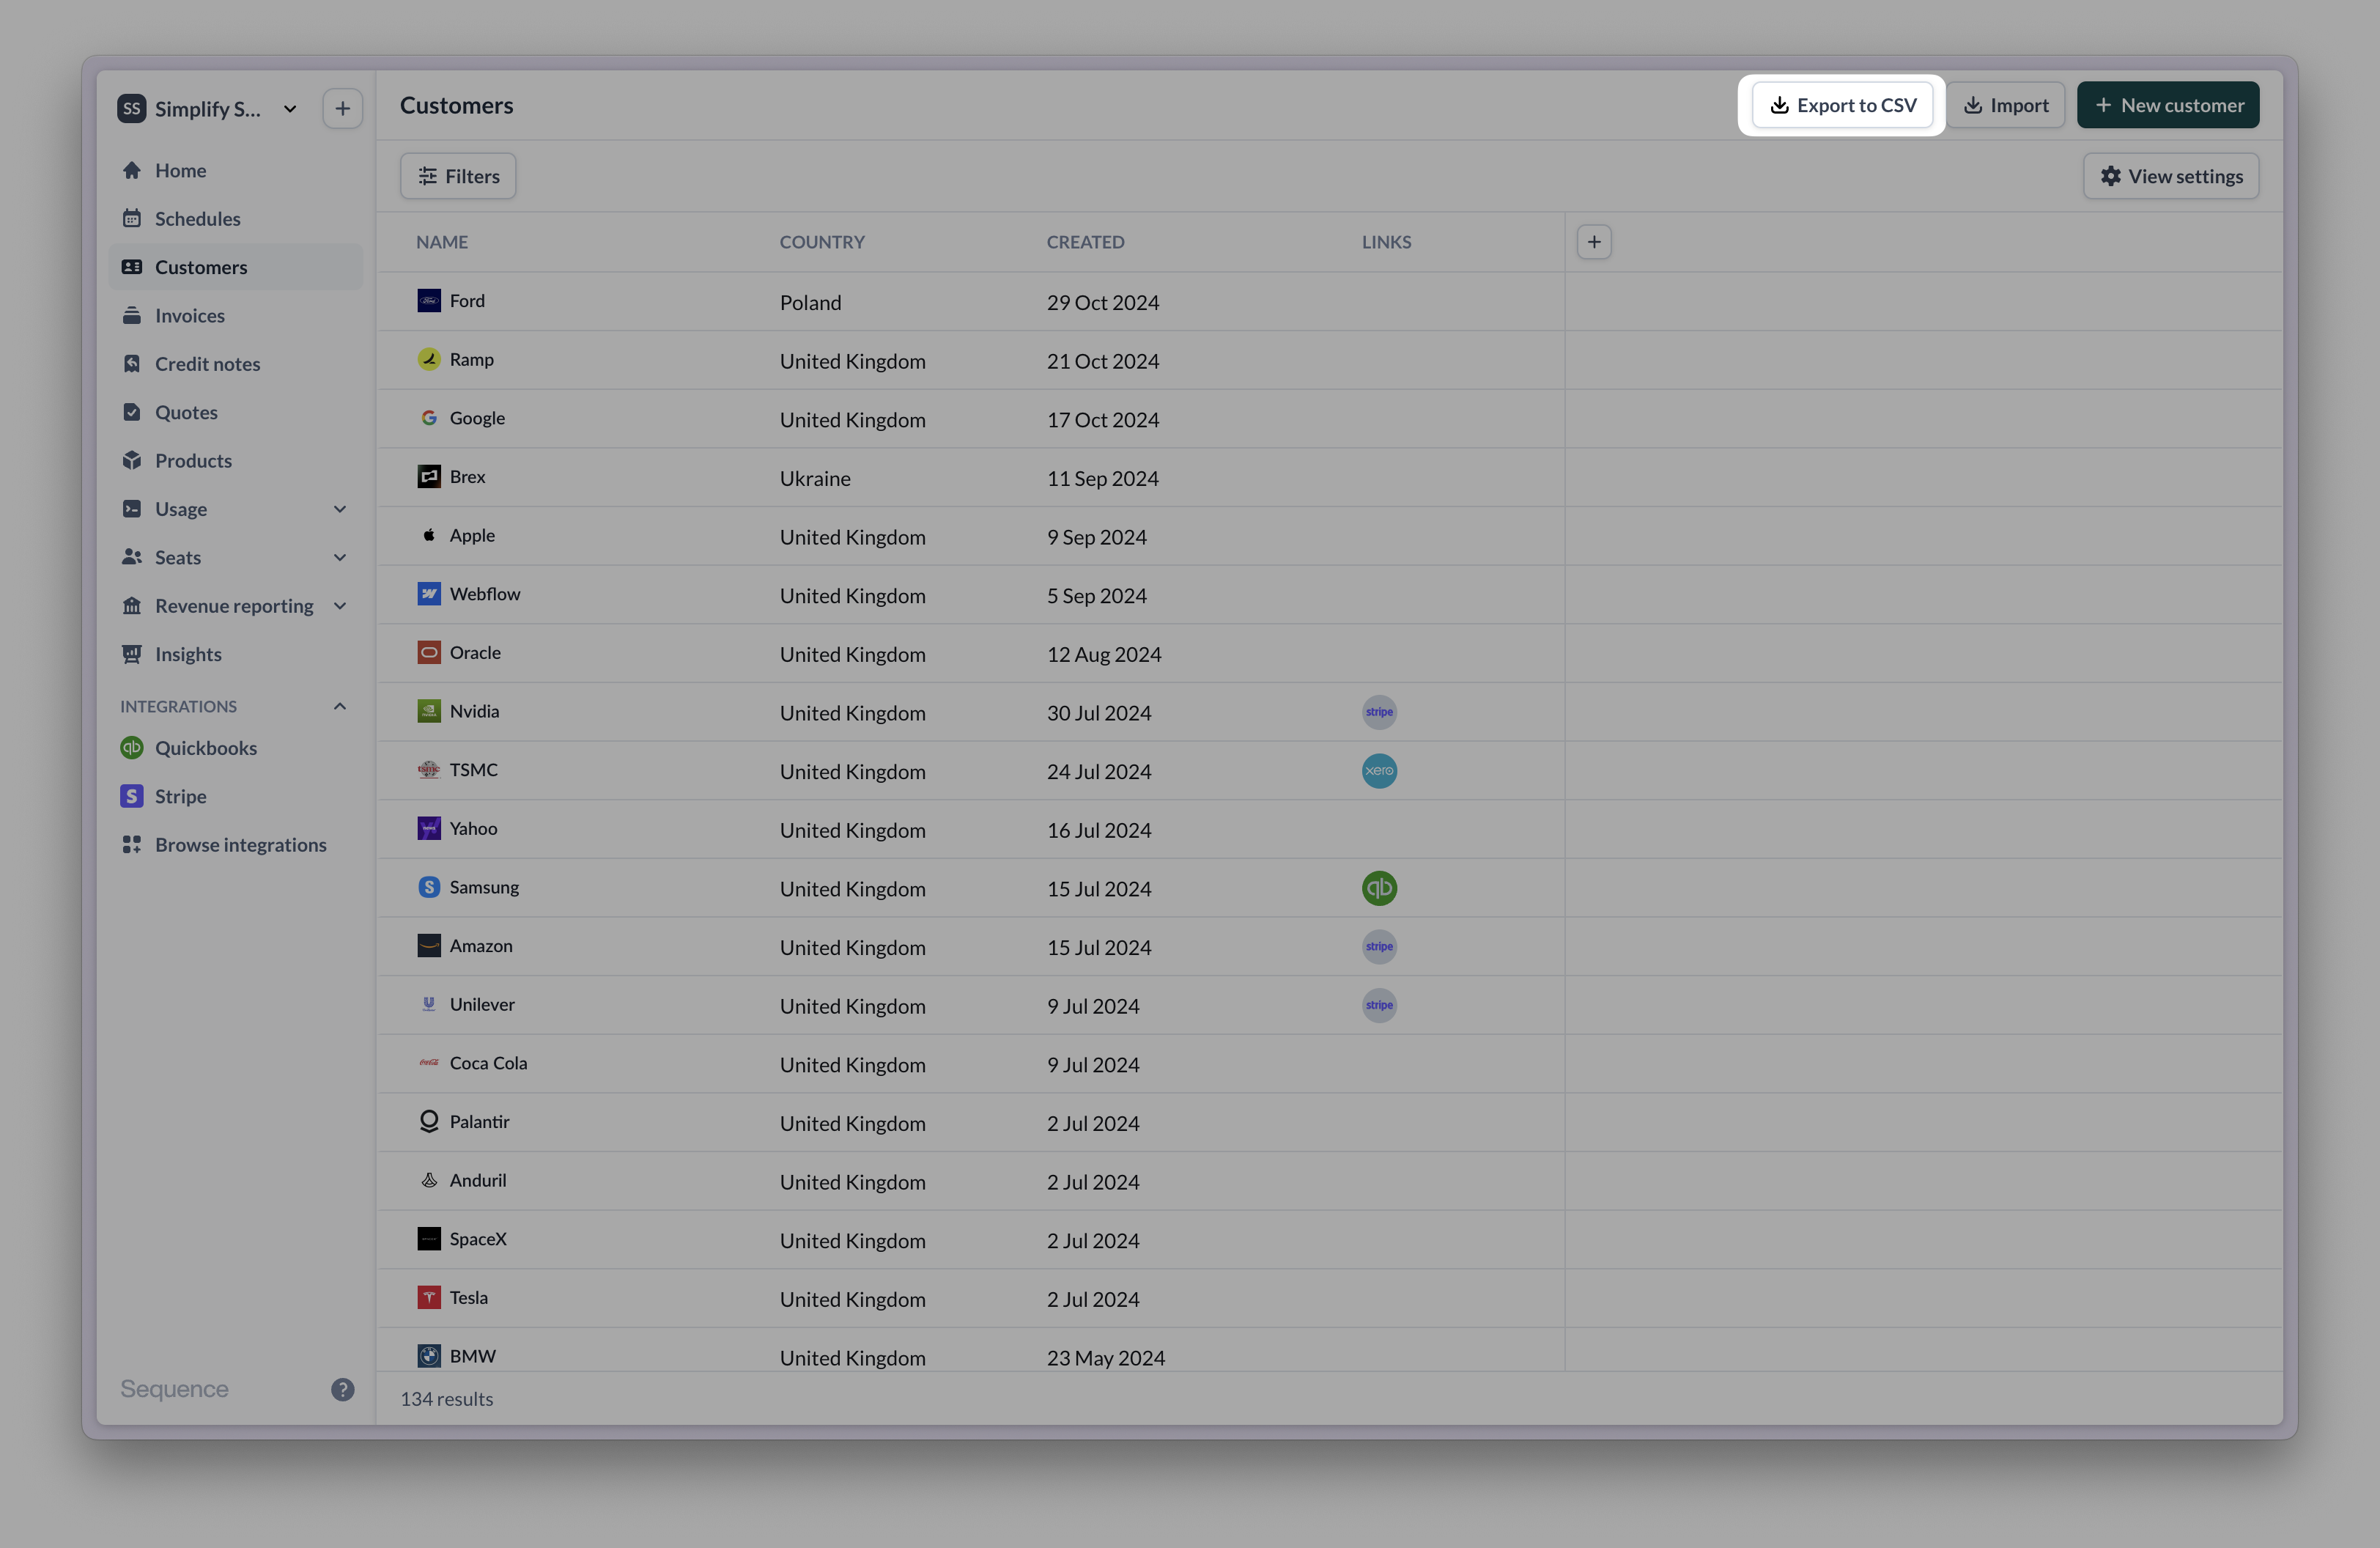
Task: Click the Ford company logo
Action: [x=429, y=301]
